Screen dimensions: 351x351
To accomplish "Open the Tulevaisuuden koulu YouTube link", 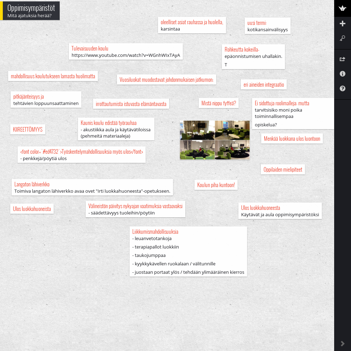I will [126, 55].
